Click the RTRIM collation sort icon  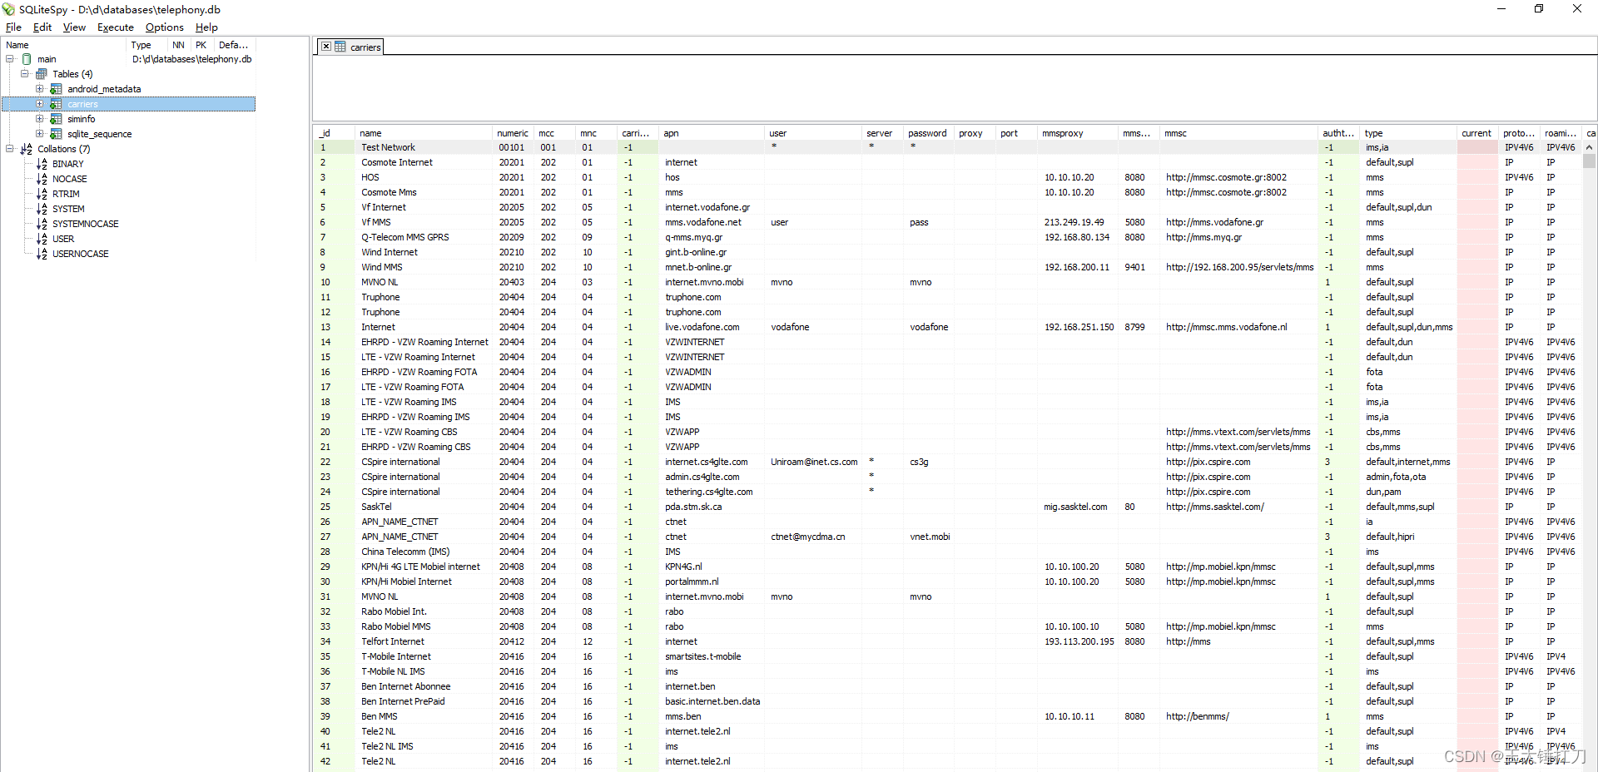(x=42, y=194)
